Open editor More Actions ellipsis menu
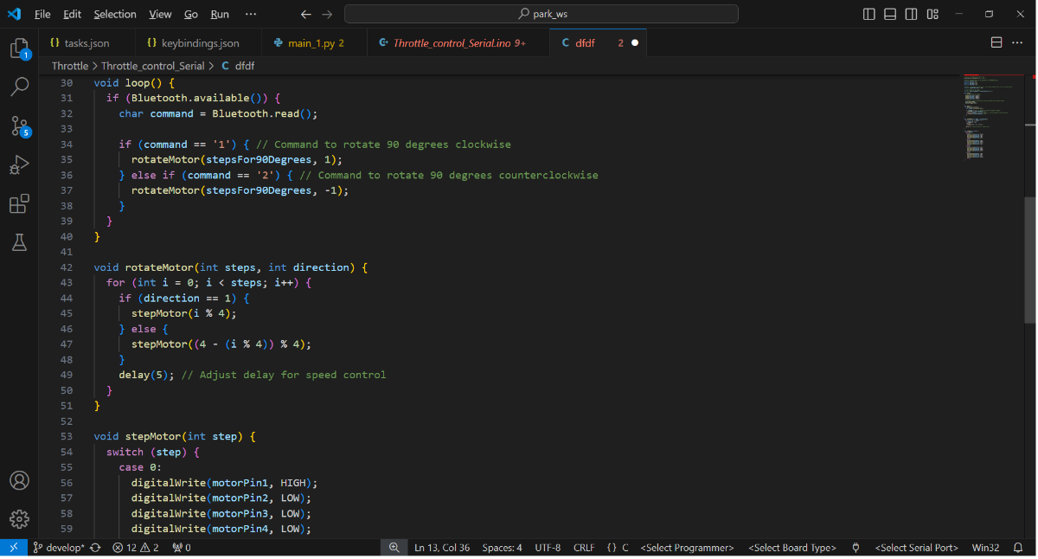 (1017, 42)
